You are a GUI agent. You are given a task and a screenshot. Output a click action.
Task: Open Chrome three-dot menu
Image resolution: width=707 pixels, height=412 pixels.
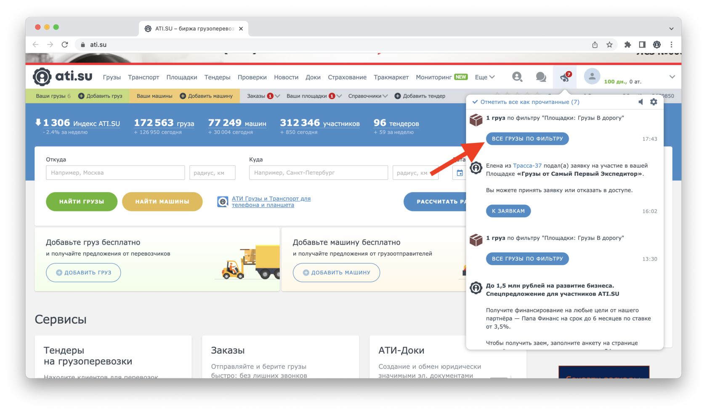click(672, 45)
